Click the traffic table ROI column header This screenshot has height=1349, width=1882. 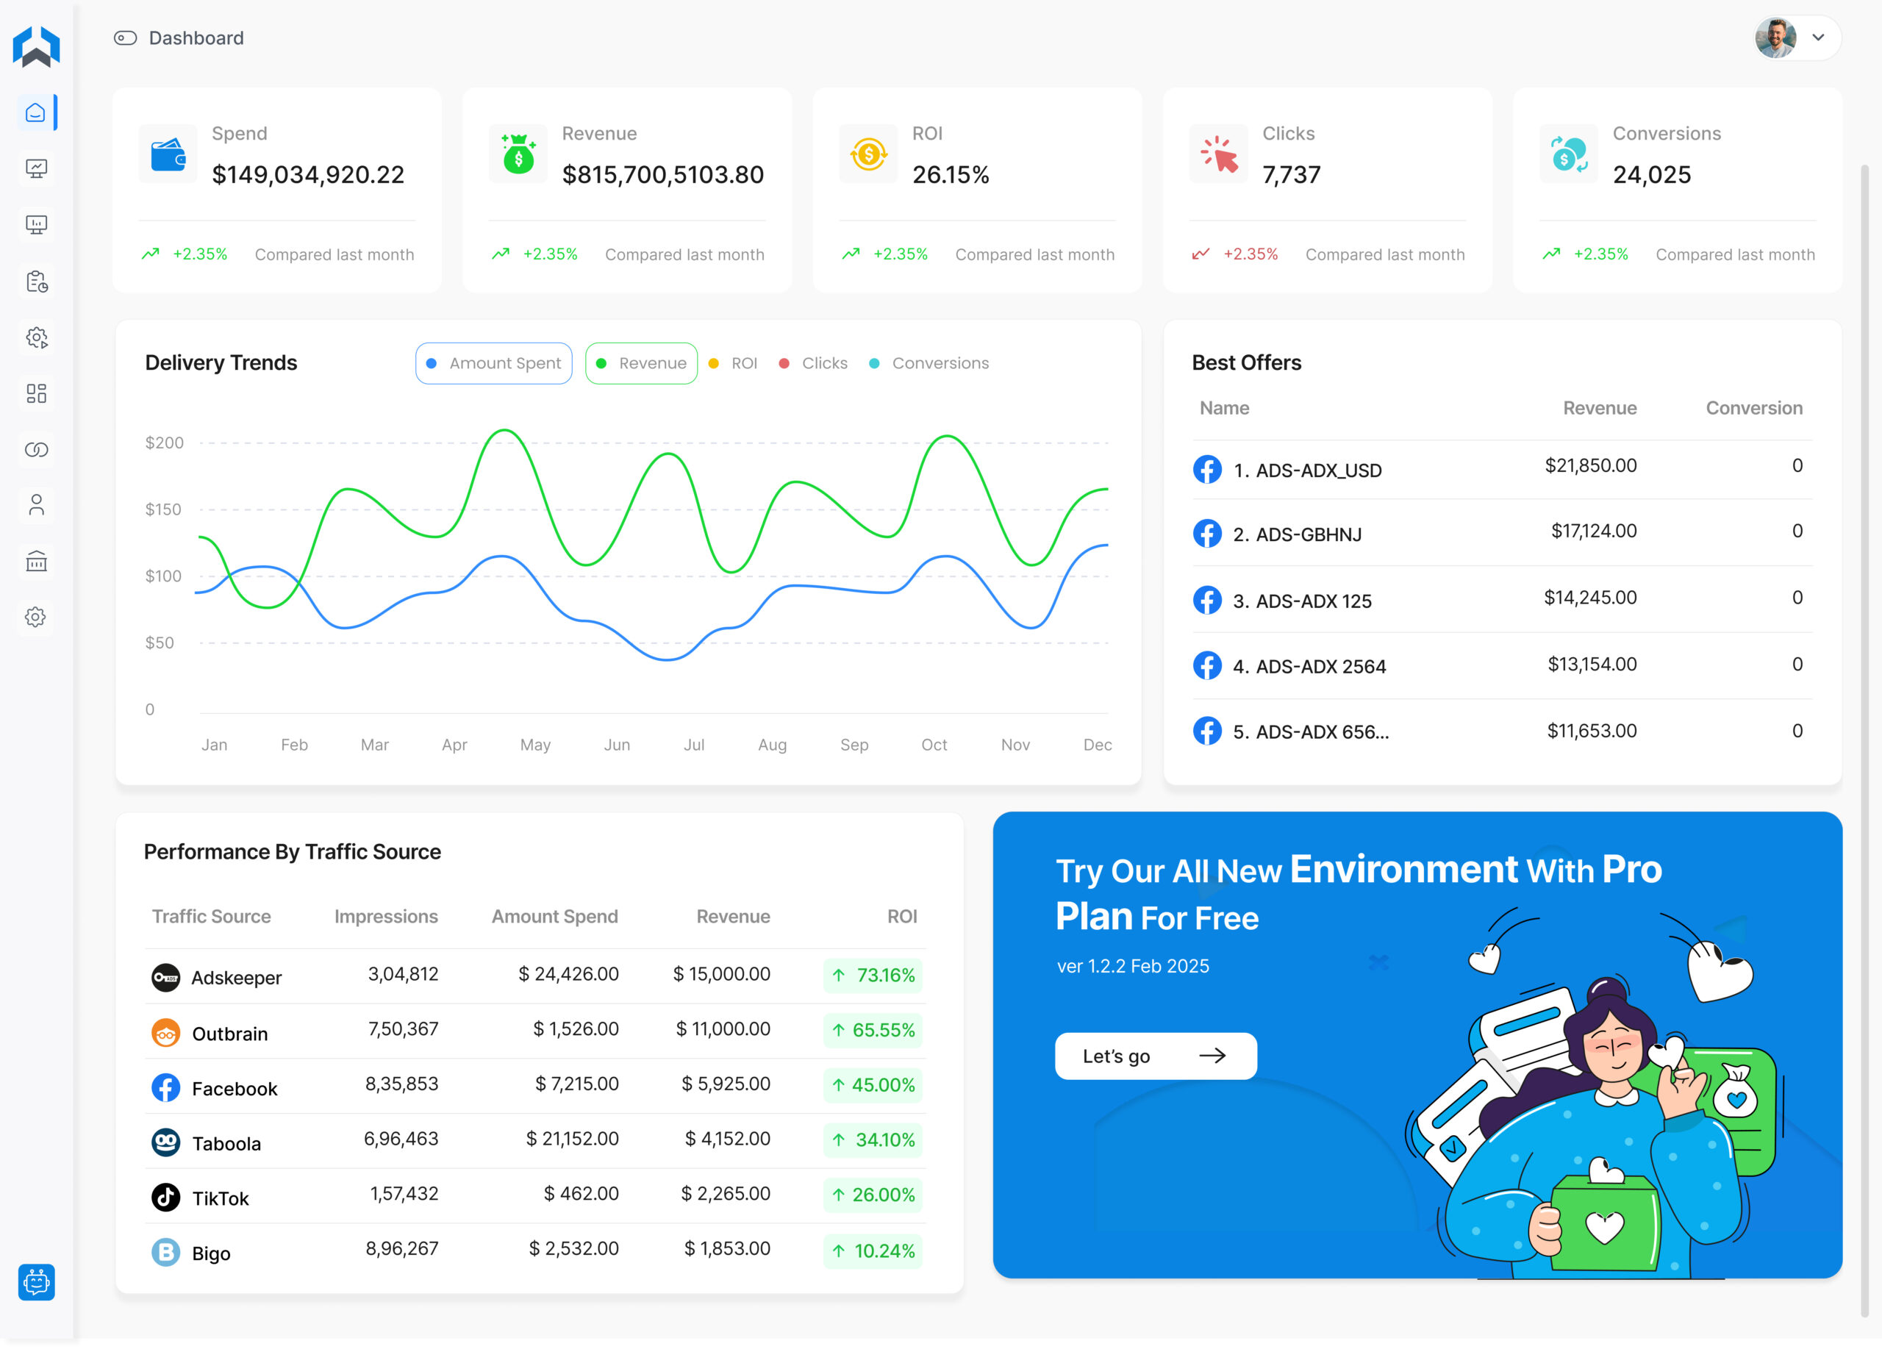tap(902, 917)
